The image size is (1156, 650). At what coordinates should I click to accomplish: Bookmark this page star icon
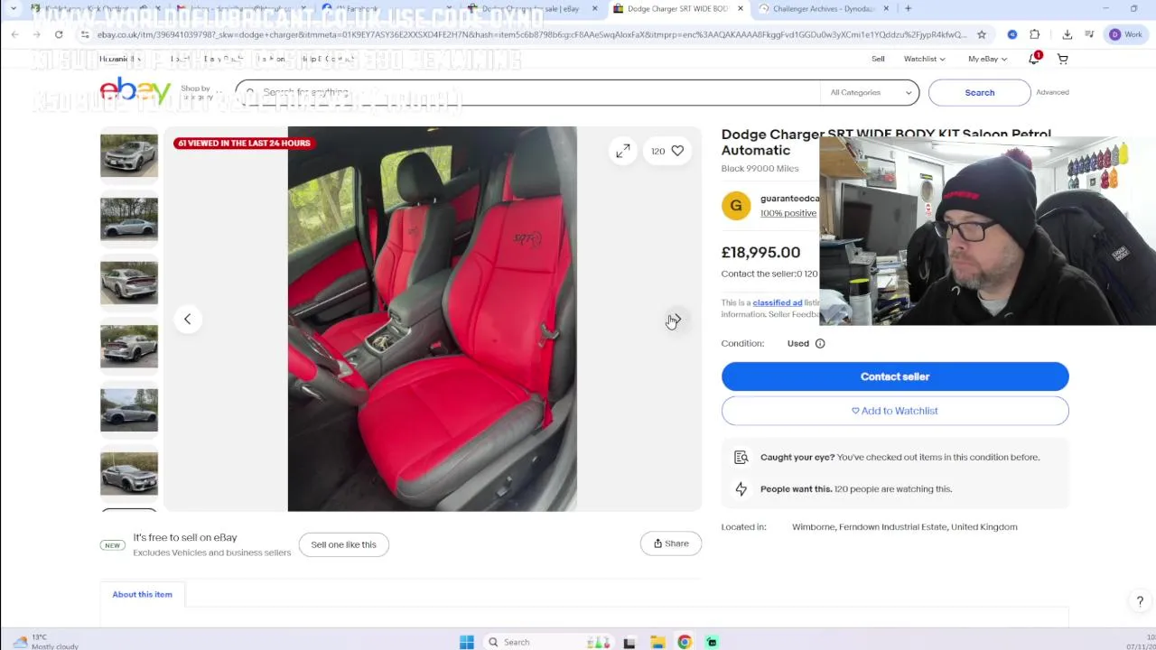pyautogui.click(x=982, y=34)
